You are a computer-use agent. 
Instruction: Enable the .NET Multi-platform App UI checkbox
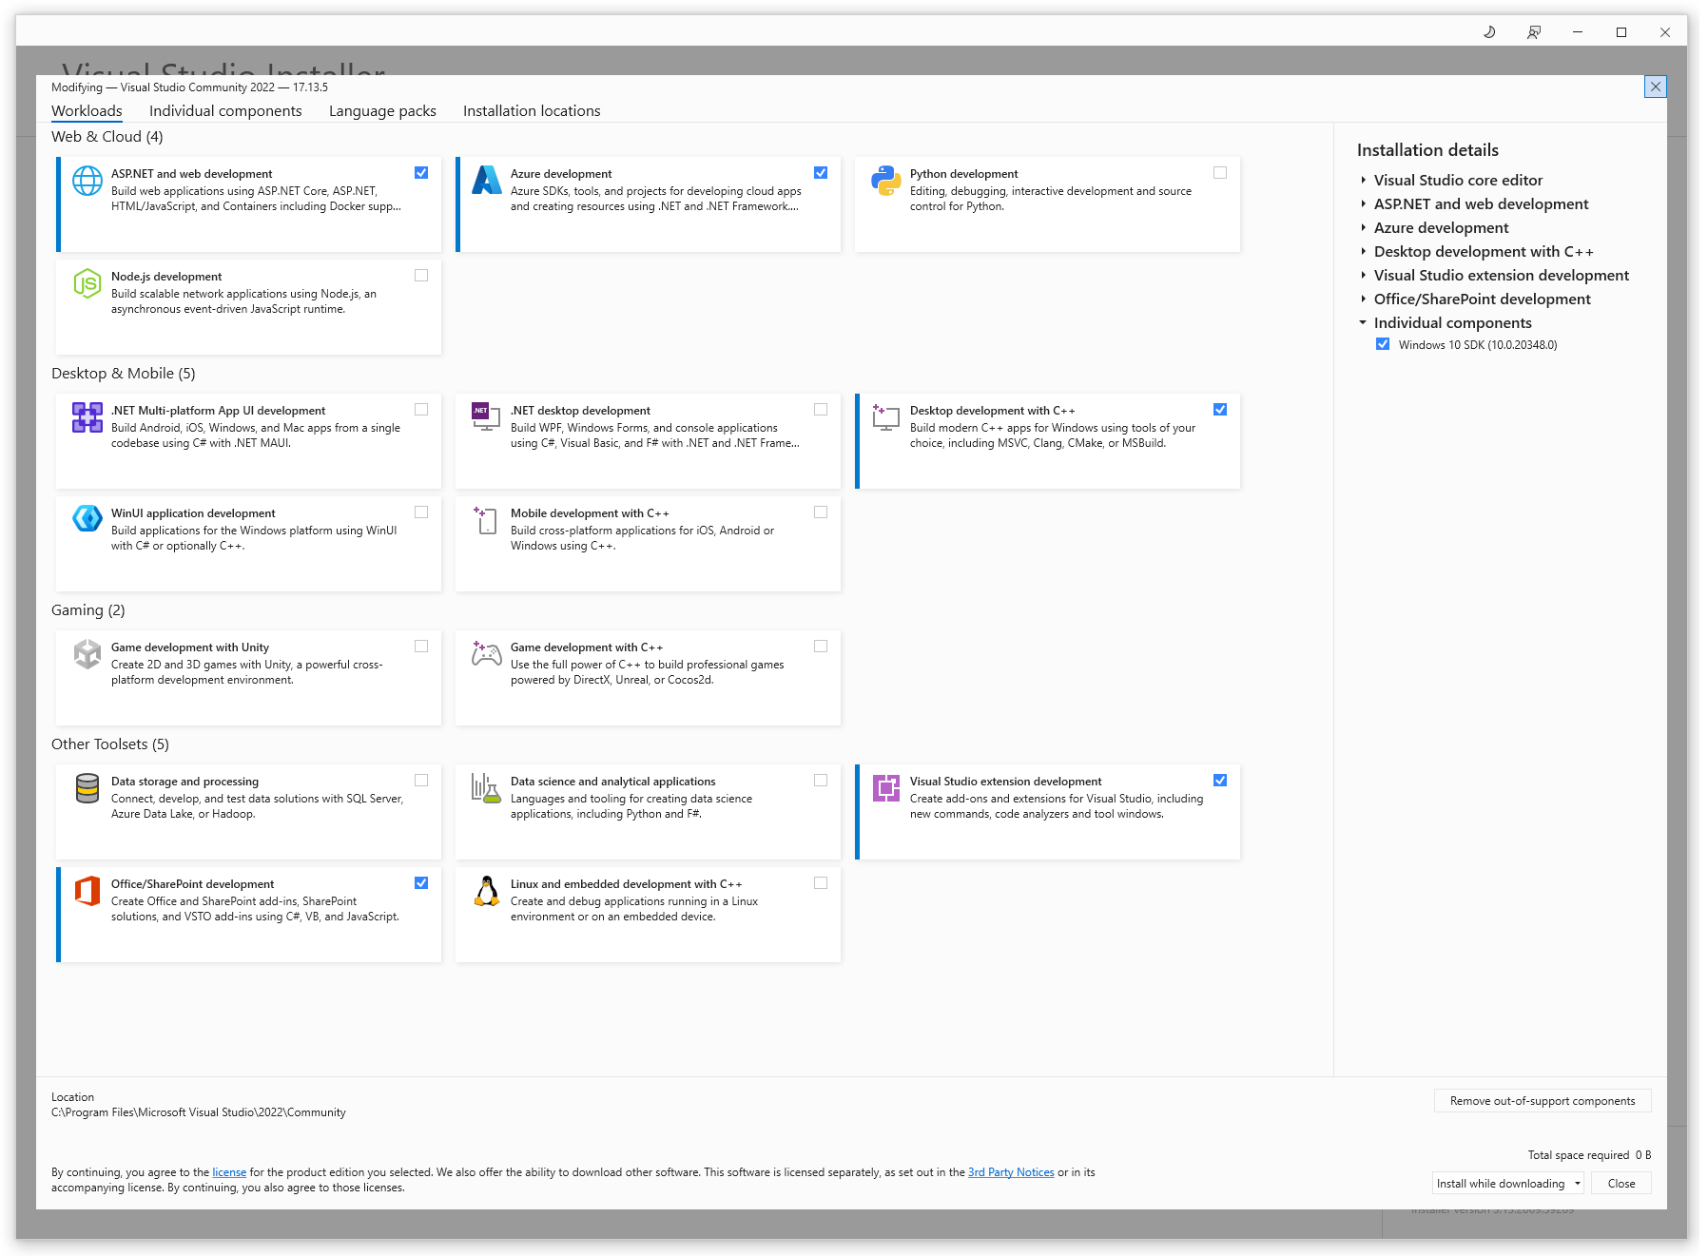pyautogui.click(x=421, y=410)
